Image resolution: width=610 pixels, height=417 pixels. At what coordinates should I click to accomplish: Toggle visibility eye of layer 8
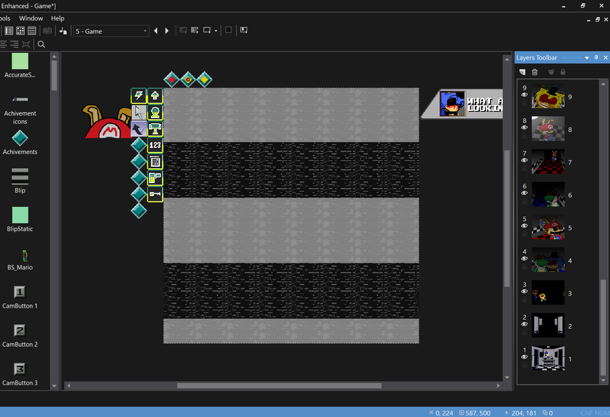525,127
